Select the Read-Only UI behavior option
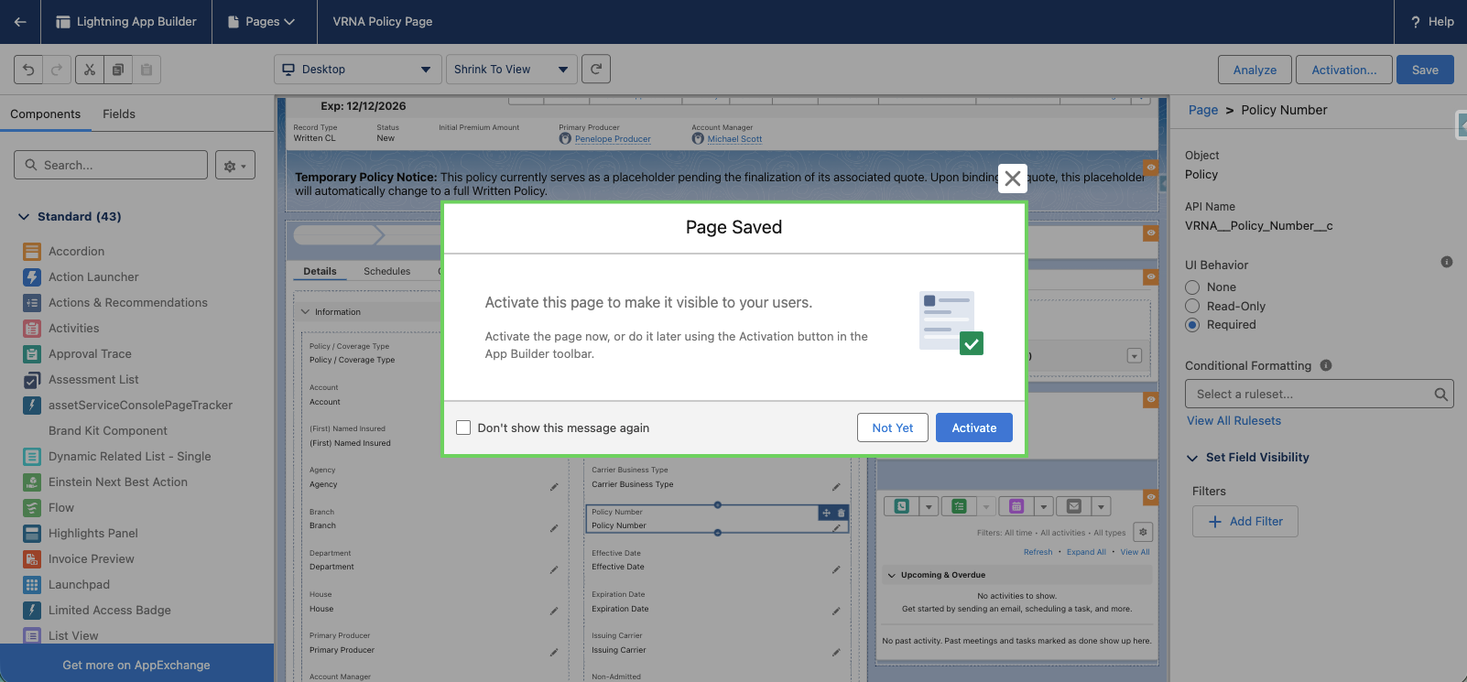Image resolution: width=1467 pixels, height=682 pixels. [1192, 306]
